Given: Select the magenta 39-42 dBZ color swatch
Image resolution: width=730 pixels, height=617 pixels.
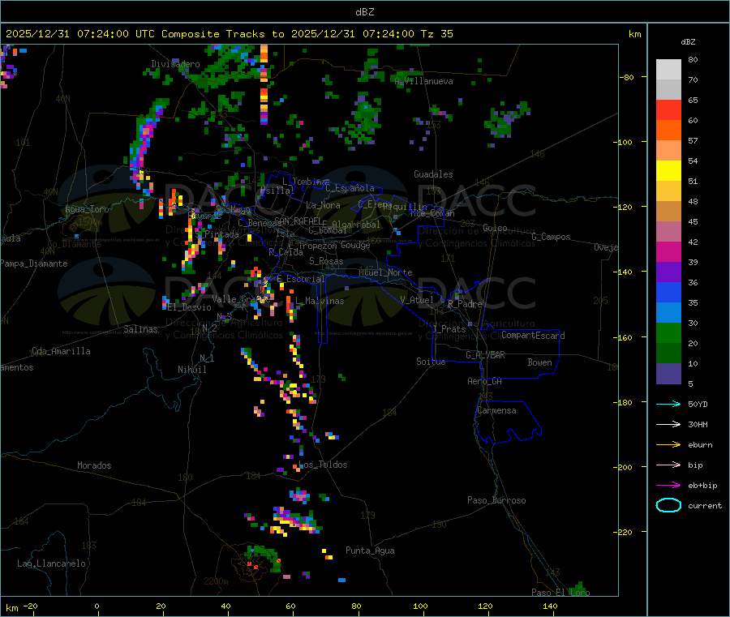Looking at the screenshot, I should 668,251.
